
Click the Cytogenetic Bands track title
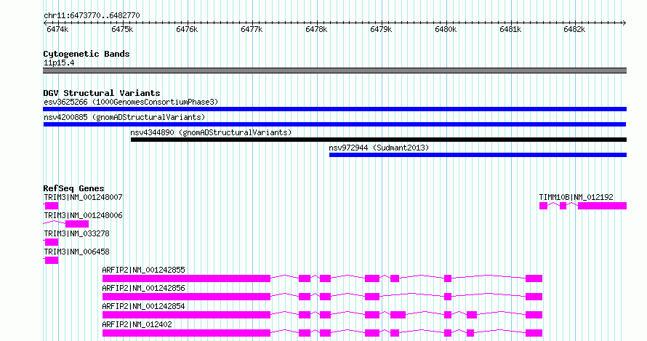click(87, 54)
